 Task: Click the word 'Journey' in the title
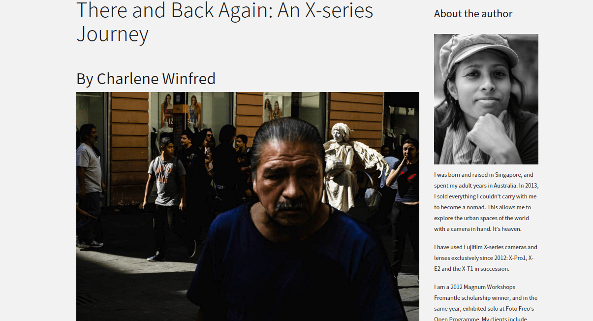[112, 34]
